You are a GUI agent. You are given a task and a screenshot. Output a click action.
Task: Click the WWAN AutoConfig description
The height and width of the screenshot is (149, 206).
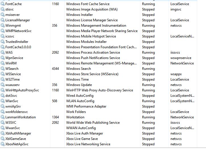point(81,128)
